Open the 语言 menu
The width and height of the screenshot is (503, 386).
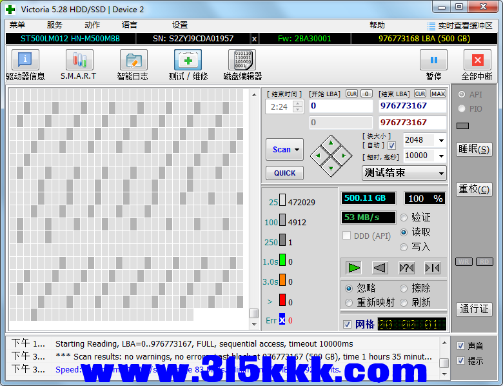pos(130,25)
